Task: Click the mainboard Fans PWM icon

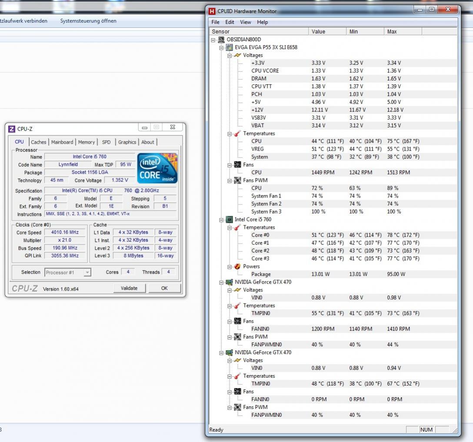Action: (238, 180)
